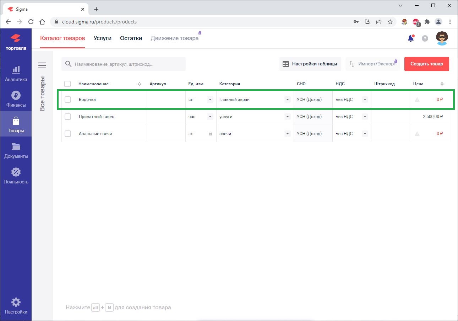Screen dimensions: 458x321
Task: Open unit dropdown for Приватный танец
Action: coord(210,117)
